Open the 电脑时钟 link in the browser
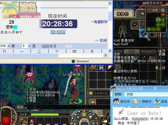The image size is (168, 125). tap(101, 22)
